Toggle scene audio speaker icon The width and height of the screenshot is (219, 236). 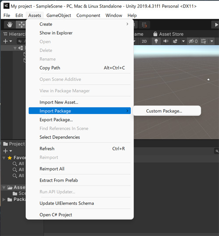click(x=166, y=41)
